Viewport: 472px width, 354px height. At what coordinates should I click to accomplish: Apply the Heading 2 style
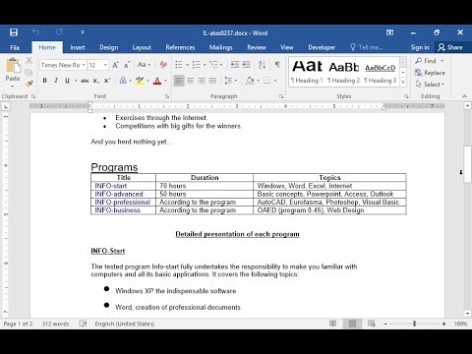(344, 72)
